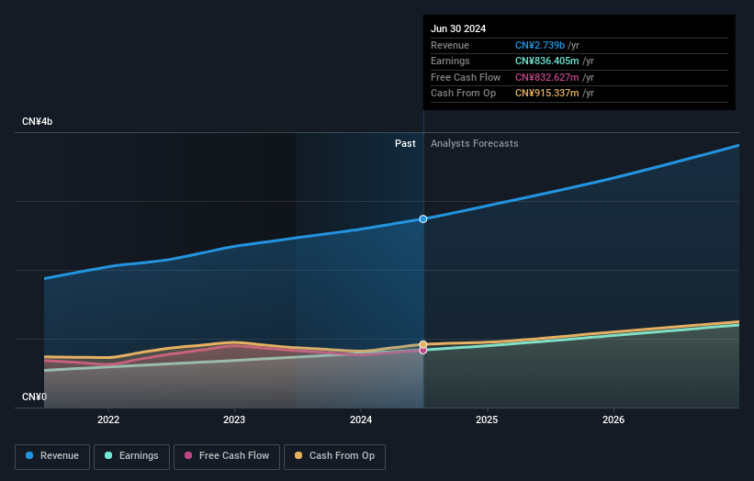Click the Past section label
Viewport: 754px width, 481px height.
(405, 144)
